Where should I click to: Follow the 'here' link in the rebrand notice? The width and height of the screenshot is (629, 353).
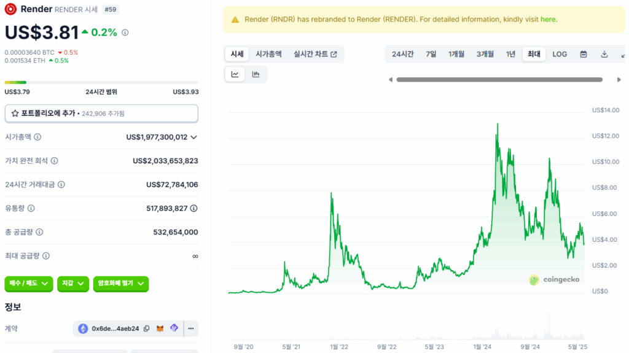point(548,19)
